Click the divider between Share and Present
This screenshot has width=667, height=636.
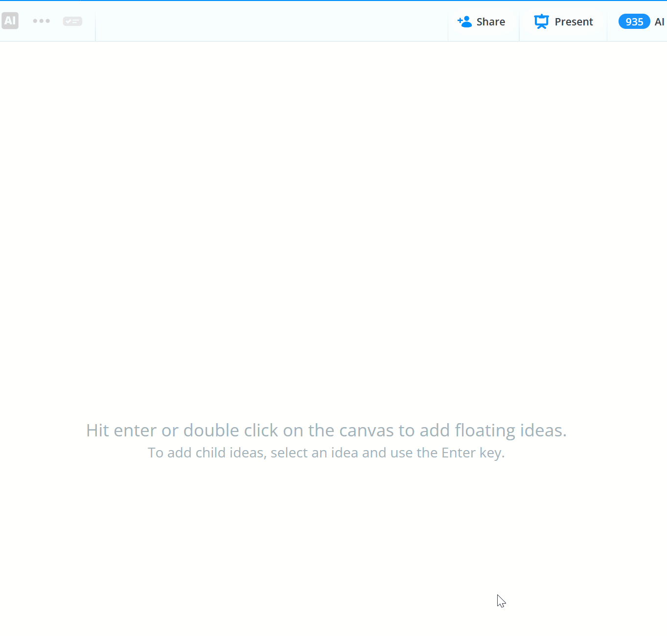(519, 22)
